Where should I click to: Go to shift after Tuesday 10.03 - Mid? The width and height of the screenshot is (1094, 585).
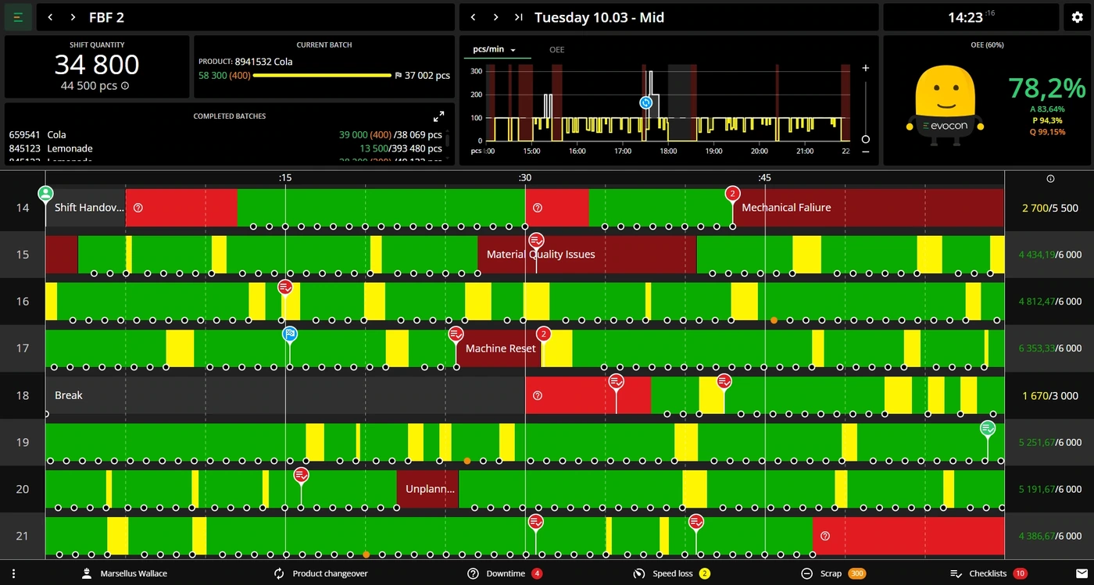(x=495, y=17)
